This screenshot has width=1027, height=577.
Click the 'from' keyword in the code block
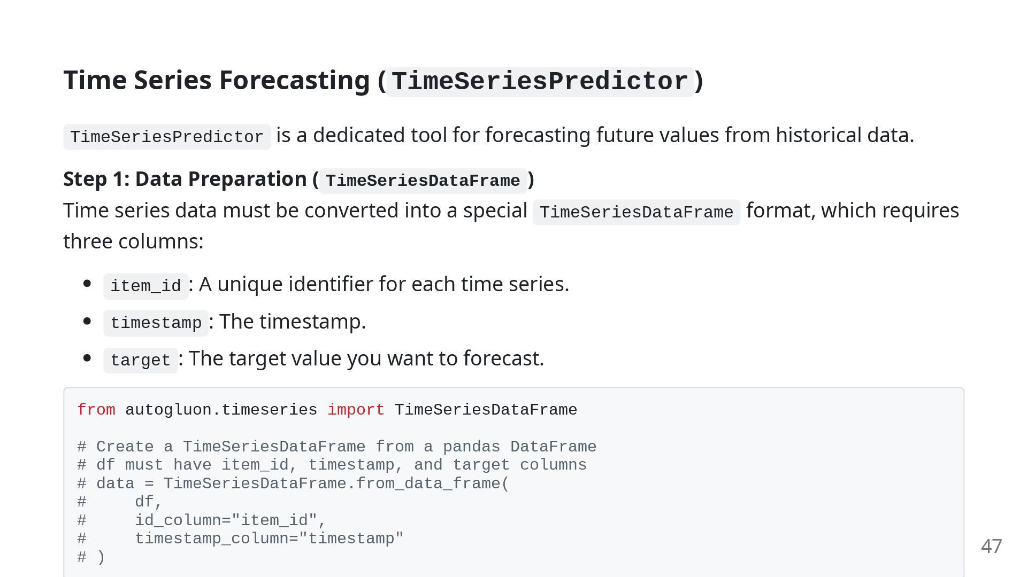[x=96, y=410]
